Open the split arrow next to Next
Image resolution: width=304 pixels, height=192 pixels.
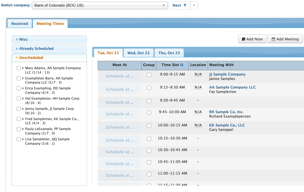pyautogui.click(x=194, y=6)
